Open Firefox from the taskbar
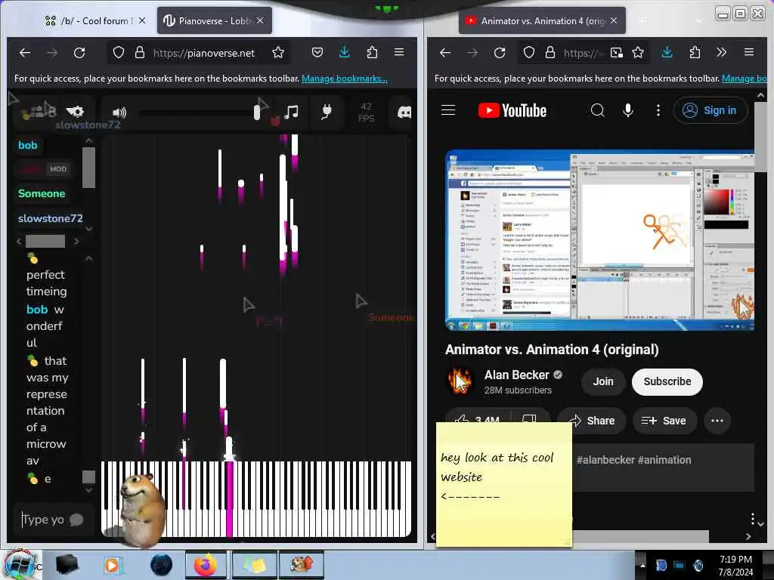774x580 pixels. [x=206, y=565]
